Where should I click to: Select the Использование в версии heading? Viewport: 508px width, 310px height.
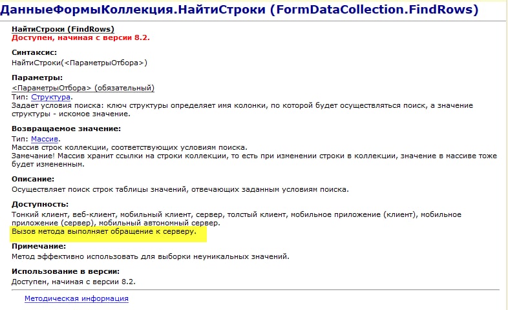coord(66,271)
